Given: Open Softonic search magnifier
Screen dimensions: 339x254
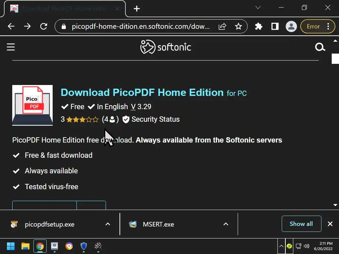Looking at the screenshot, I should [320, 47].
